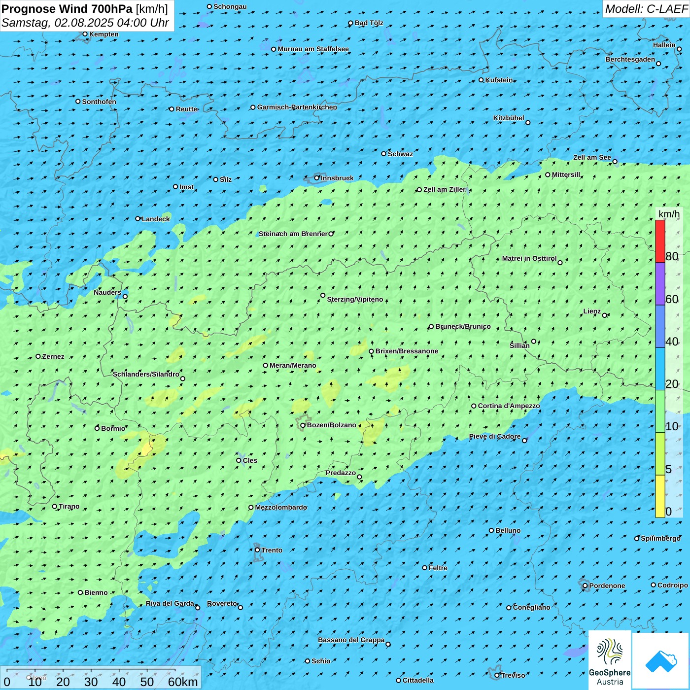Click the 'Modell: C-LAEF' label
Screen dimensions: 690x690
coord(646,9)
